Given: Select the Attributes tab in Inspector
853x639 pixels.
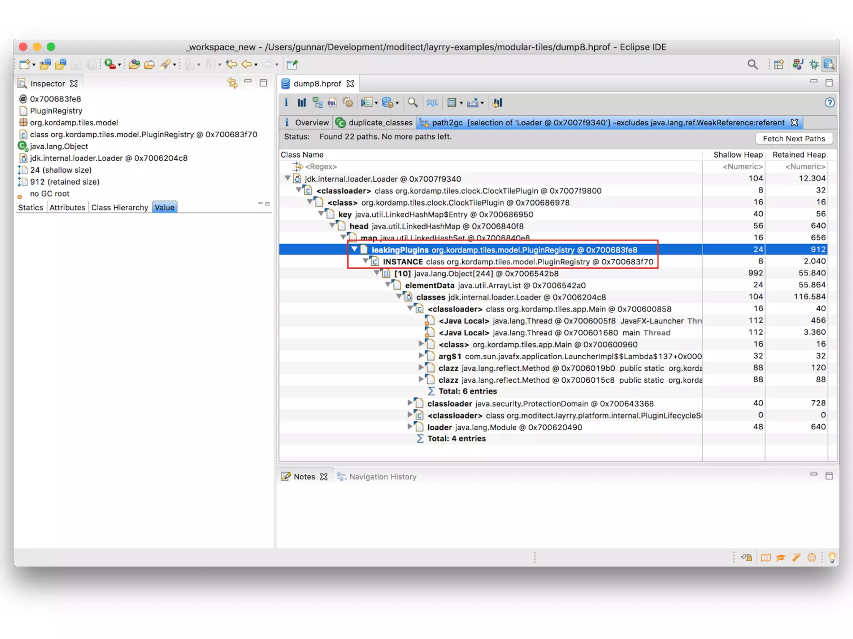Looking at the screenshot, I should pyautogui.click(x=67, y=208).
